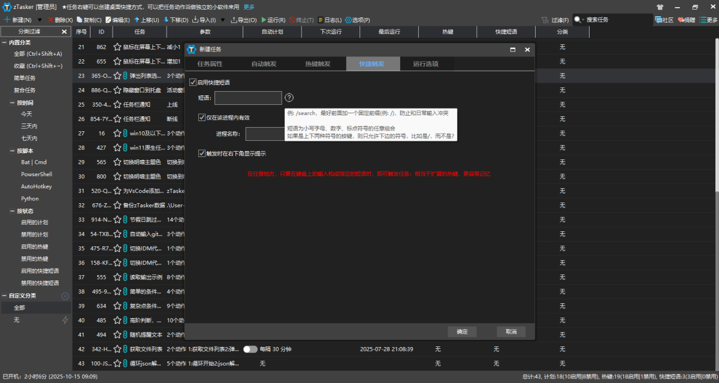Image resolution: width=719 pixels, height=383 pixels.
Task: Click the 短语 text input field
Action: 248,98
